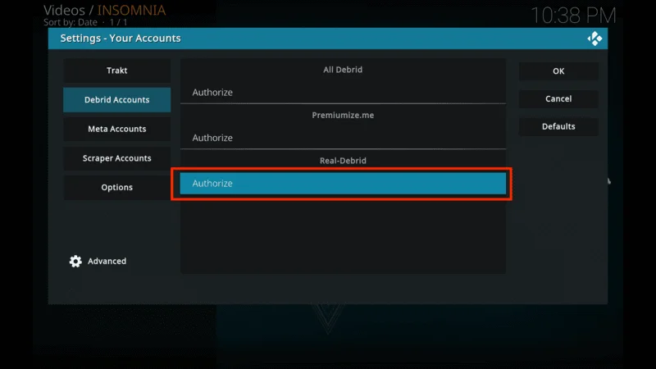Click the 10:38 PM clock

pos(573,16)
